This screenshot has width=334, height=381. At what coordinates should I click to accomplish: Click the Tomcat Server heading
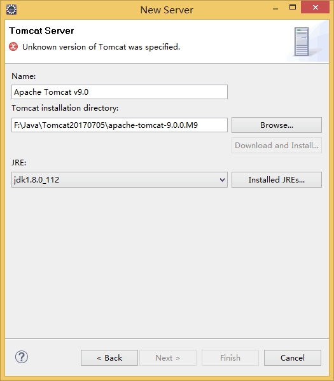[41, 31]
